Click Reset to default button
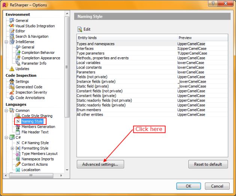 (x=208, y=164)
